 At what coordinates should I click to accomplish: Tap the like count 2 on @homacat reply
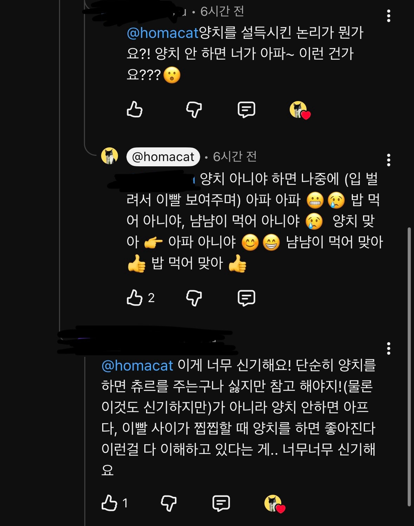point(151,298)
